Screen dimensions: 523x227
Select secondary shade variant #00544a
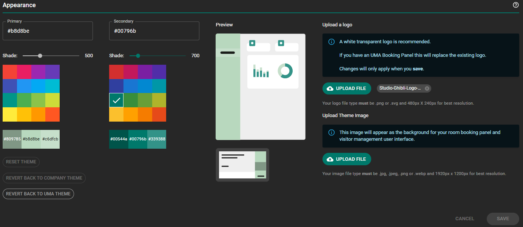pos(119,139)
